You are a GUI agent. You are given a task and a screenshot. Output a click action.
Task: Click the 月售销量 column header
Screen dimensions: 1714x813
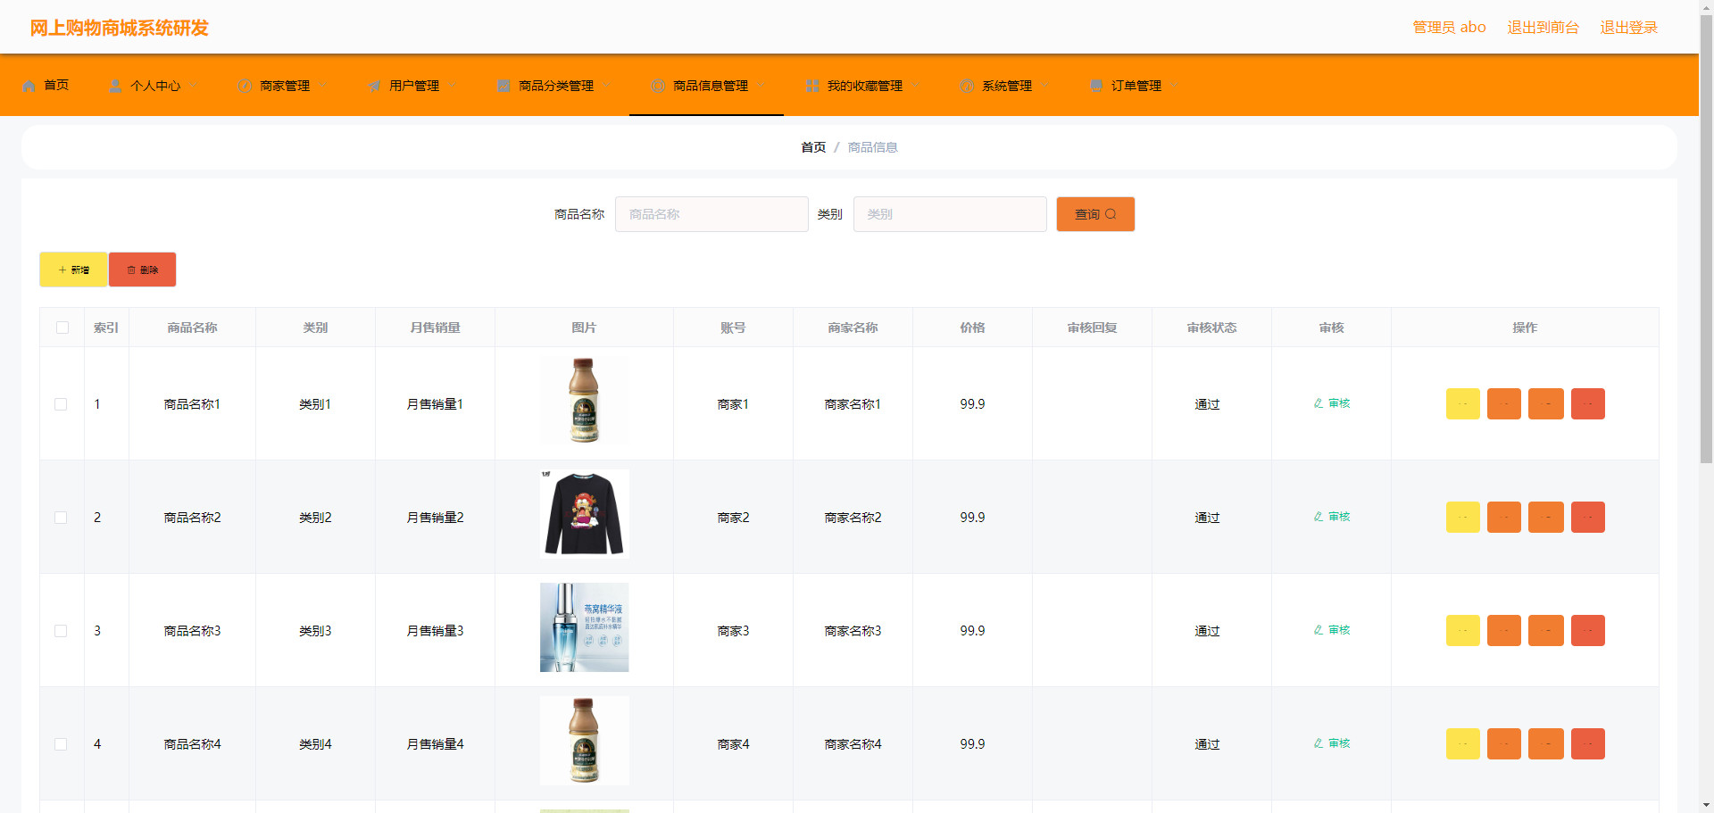click(x=435, y=328)
